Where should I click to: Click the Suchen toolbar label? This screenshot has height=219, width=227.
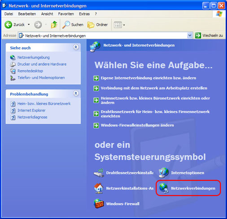[x=77, y=25]
